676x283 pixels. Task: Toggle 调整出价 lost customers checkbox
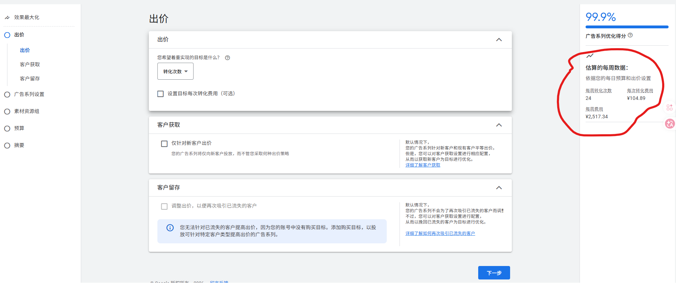[164, 206]
